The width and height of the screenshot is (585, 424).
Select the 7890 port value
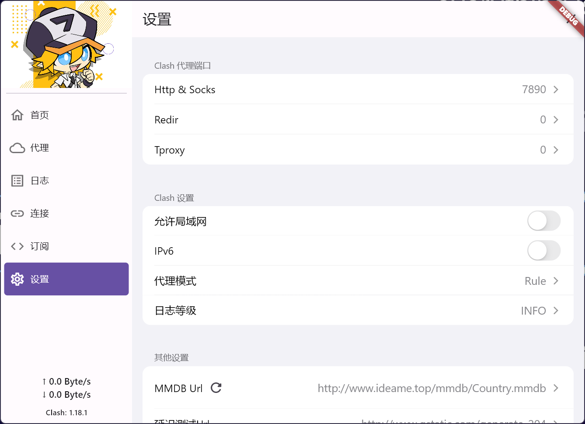(534, 90)
